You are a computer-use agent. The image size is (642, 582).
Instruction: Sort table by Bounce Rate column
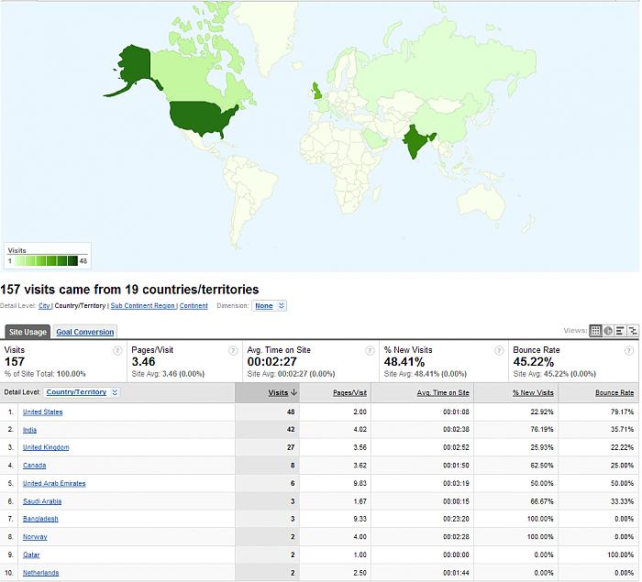614,392
